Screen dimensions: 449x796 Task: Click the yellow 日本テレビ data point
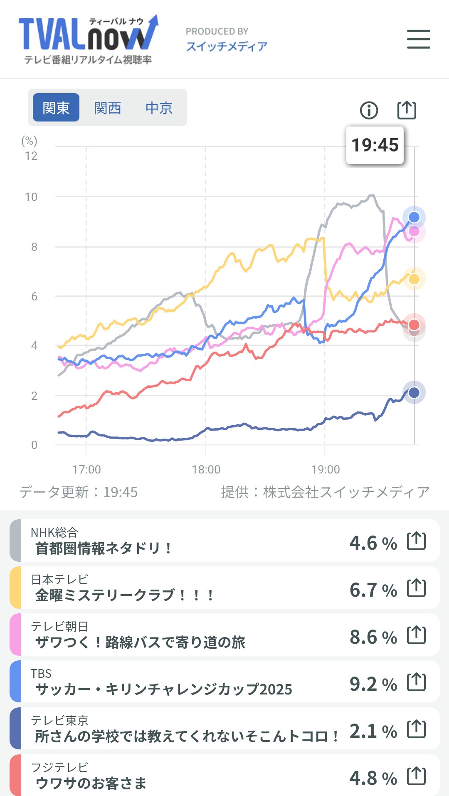(414, 279)
